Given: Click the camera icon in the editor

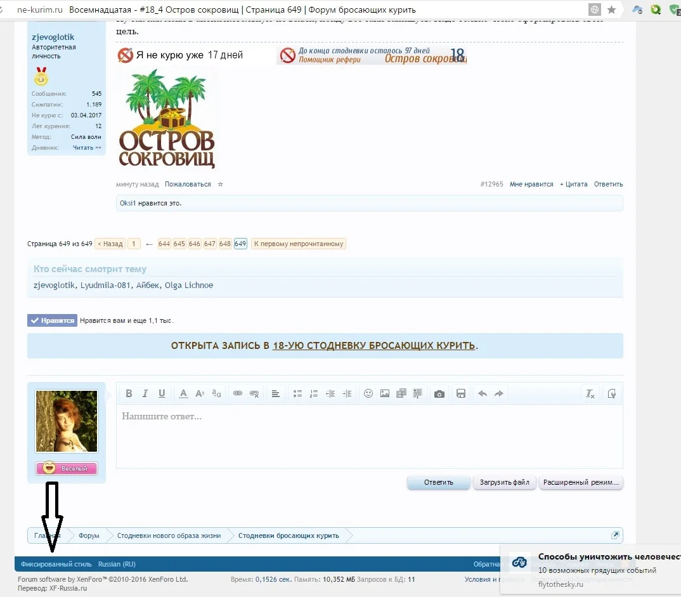Looking at the screenshot, I should (x=439, y=393).
